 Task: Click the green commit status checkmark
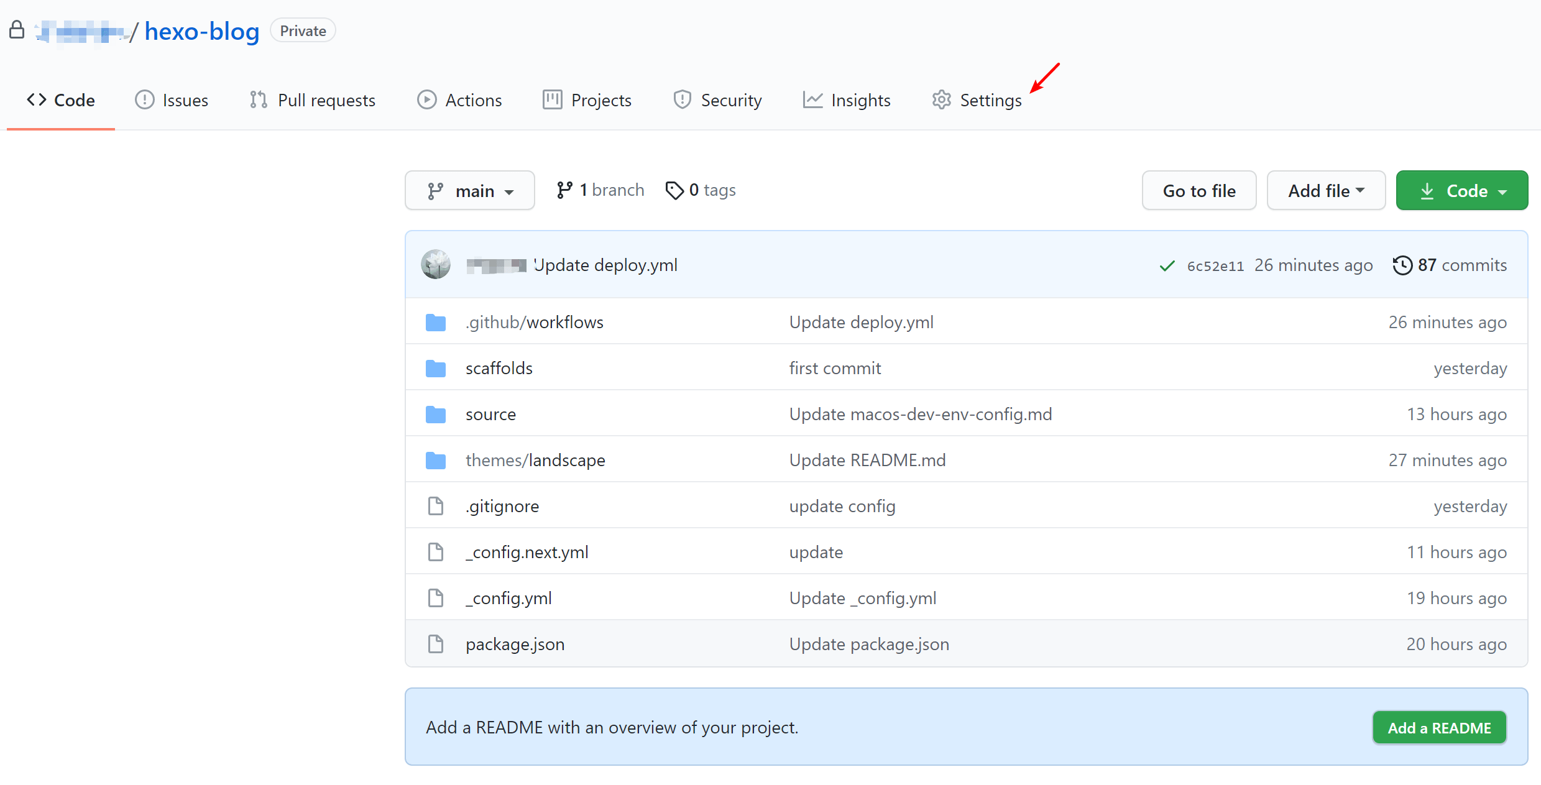click(x=1167, y=266)
